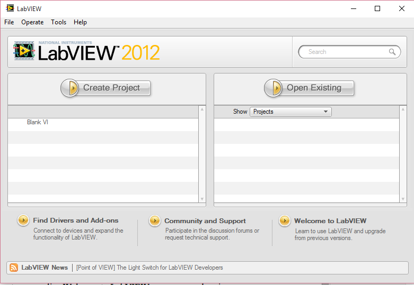Viewport: 414px width, 285px height.
Task: Open the Light Switch for LabVIEW Developers news
Action: (149, 268)
